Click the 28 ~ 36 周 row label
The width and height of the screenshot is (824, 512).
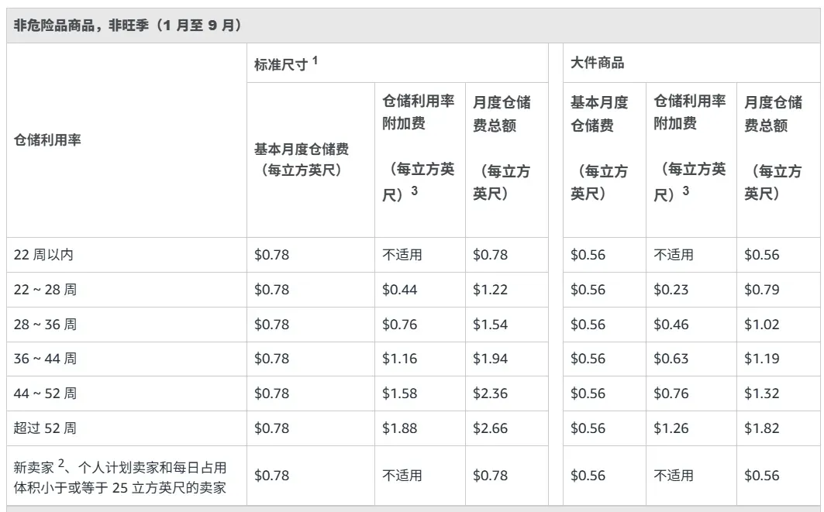45,325
